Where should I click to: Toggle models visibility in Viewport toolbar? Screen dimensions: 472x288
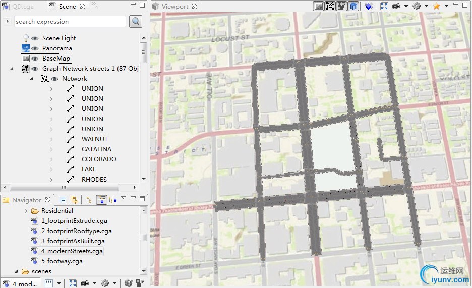[353, 6]
